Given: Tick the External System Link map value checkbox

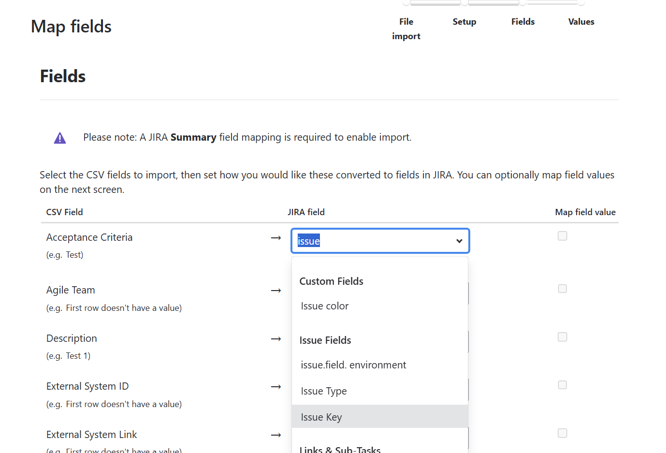Looking at the screenshot, I should click(563, 433).
